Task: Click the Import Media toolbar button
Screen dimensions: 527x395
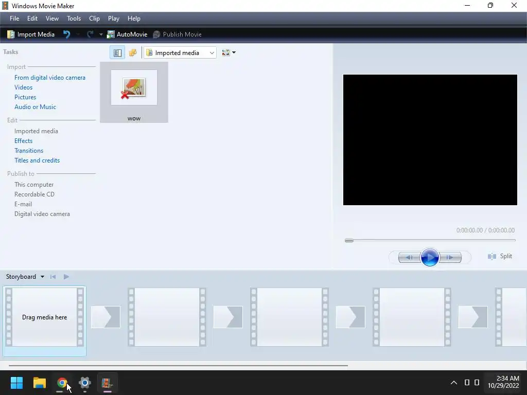Action: coord(30,34)
